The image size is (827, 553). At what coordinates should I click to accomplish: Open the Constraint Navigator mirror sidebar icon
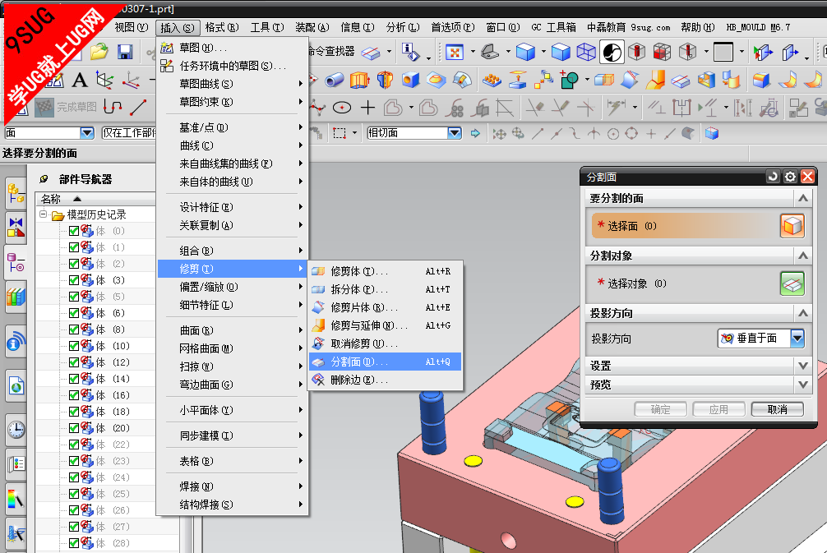tap(16, 227)
